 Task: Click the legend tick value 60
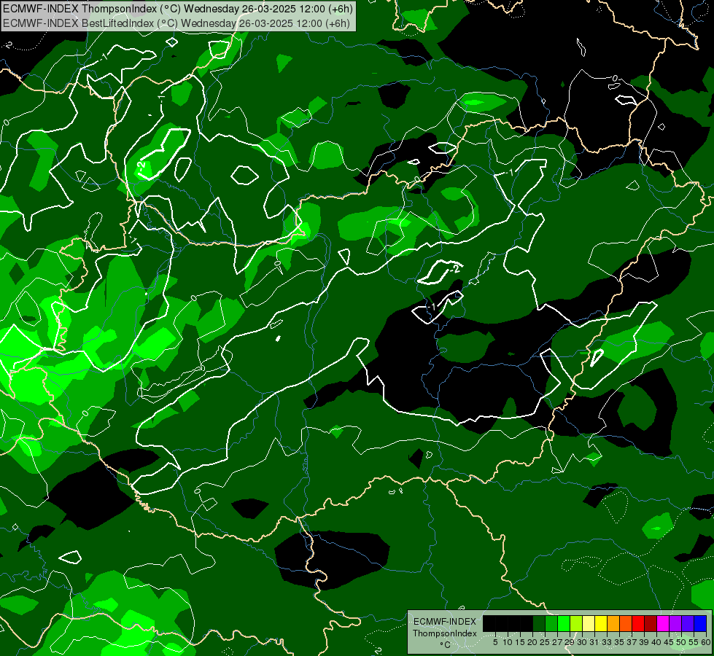click(x=706, y=642)
